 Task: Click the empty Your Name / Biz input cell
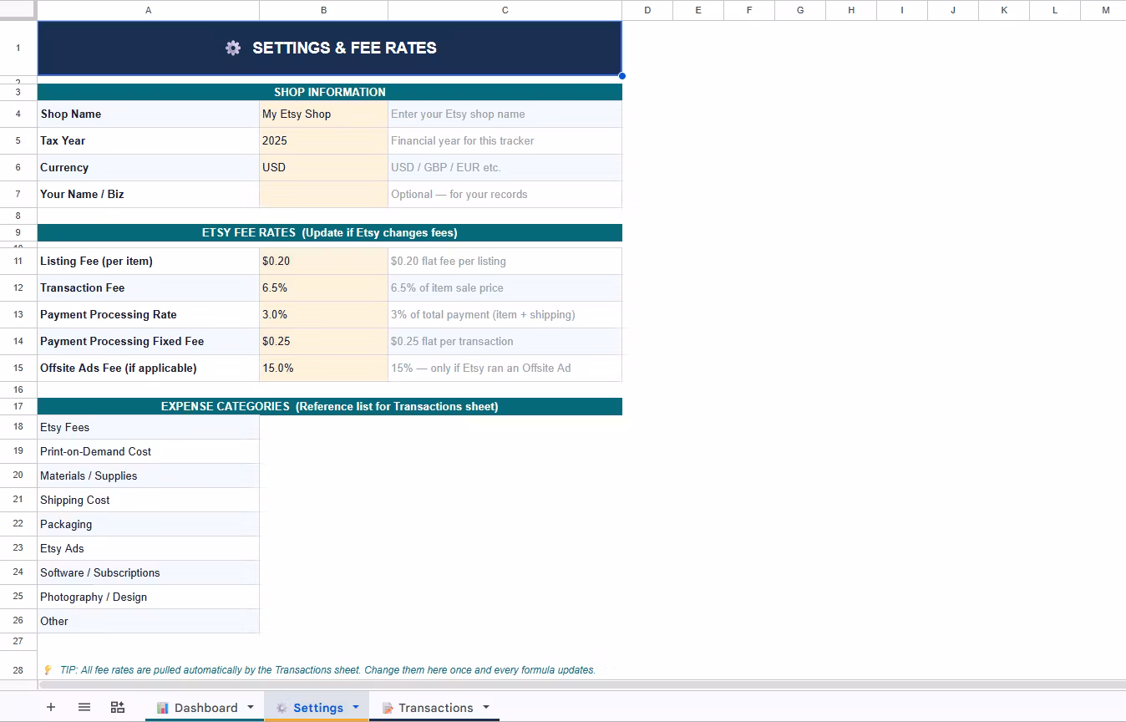point(323,194)
